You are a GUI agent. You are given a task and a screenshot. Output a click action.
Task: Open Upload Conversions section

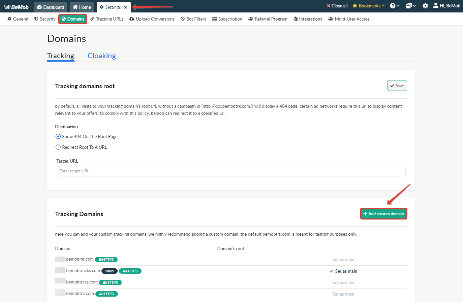[x=152, y=19]
